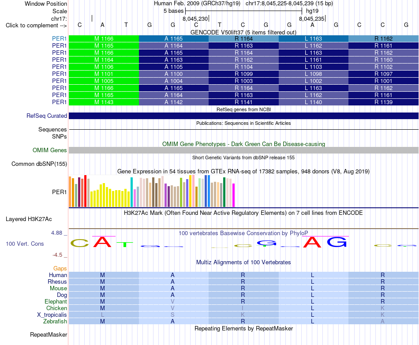The height and width of the screenshot is (345, 419).
Task: Click the M 1101 codon cell
Action: [104, 74]
